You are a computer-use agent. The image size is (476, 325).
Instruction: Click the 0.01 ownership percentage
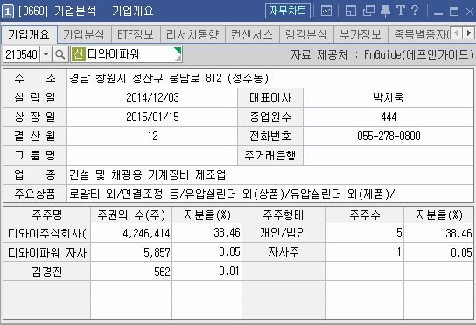pos(229,271)
